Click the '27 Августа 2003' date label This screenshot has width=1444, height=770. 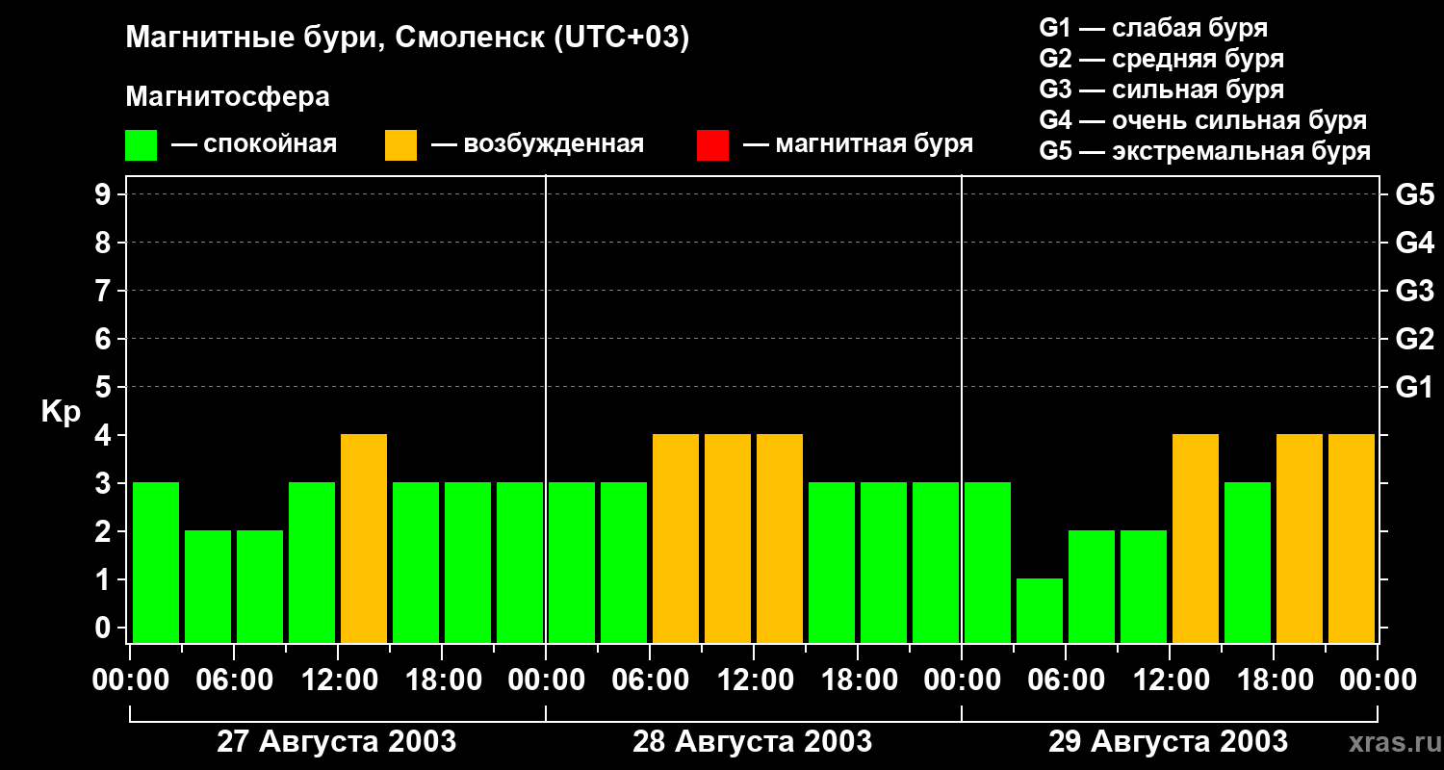click(337, 742)
